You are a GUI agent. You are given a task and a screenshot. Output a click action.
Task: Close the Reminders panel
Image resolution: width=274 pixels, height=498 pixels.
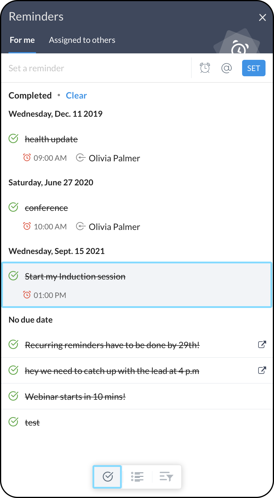click(262, 18)
